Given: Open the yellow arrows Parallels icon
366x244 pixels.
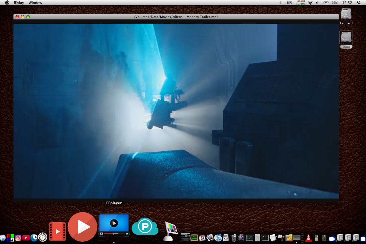Looking at the screenshot, I should [x=289, y=238].
